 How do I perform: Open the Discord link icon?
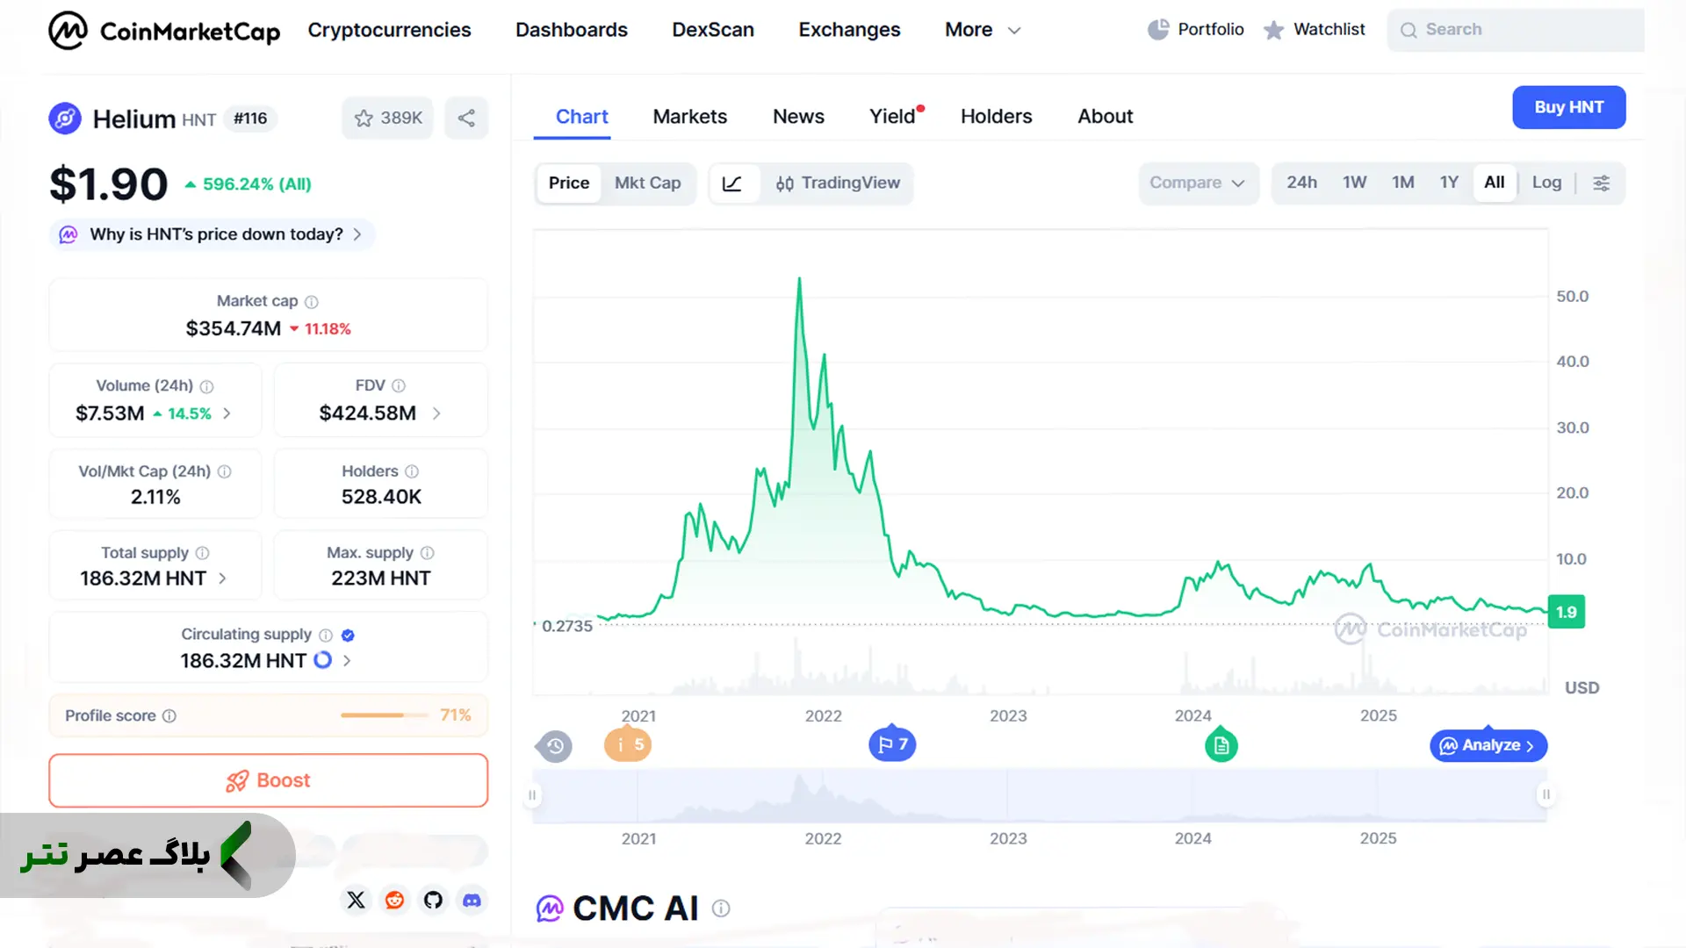(472, 900)
